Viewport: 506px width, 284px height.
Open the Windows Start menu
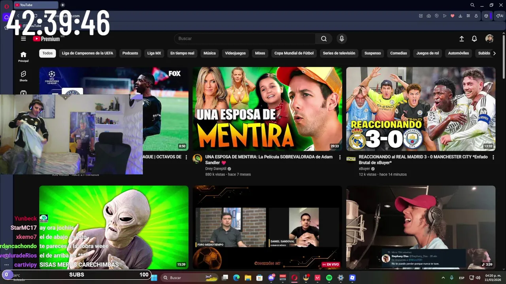click(x=154, y=278)
